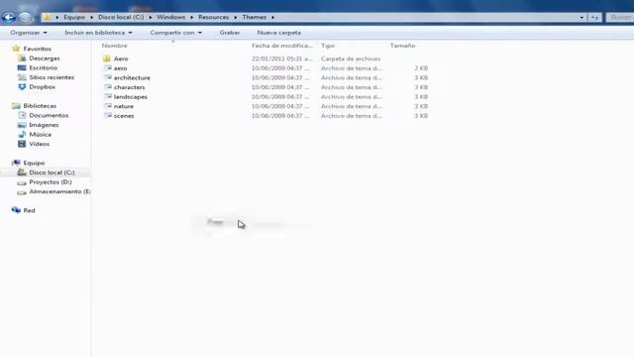This screenshot has height=357, width=634.
Task: Select the characters file name
Action: [130, 87]
